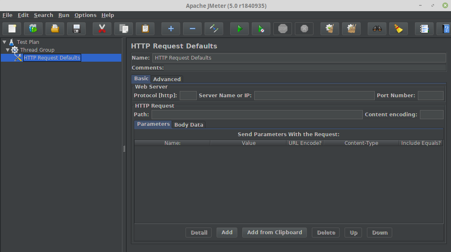This screenshot has height=252, width=451.
Task: Click the Up button
Action: tap(354, 233)
